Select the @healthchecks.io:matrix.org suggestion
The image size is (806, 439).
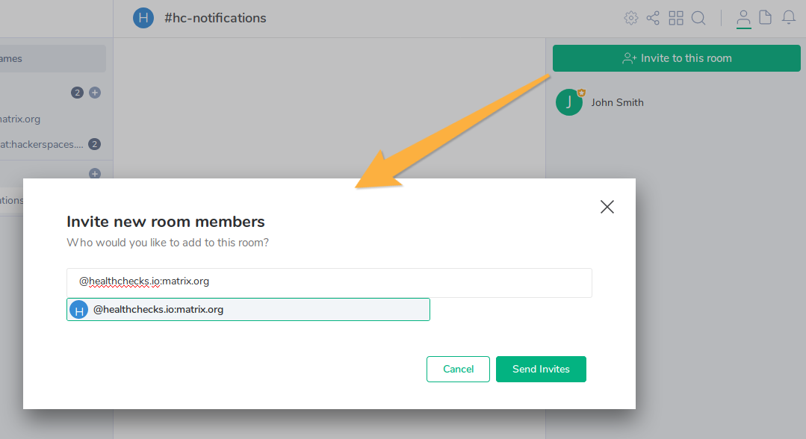[x=248, y=309]
